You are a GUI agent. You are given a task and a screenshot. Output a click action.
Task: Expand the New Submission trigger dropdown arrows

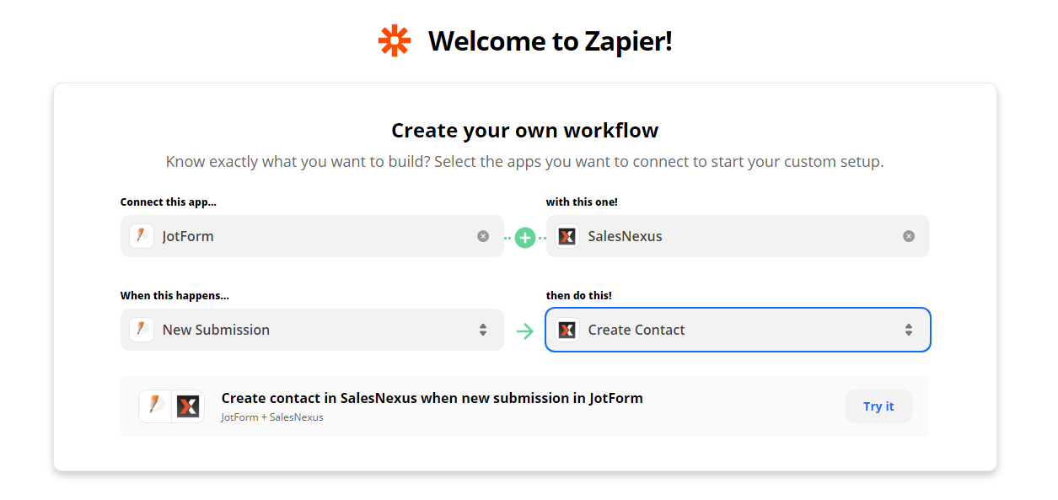(483, 330)
